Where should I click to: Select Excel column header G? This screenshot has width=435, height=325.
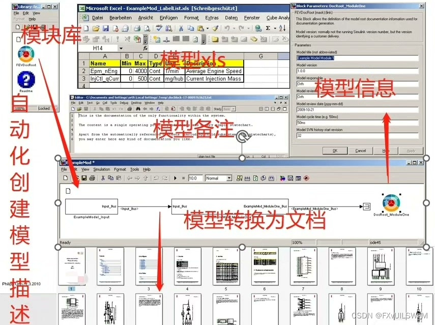point(261,56)
